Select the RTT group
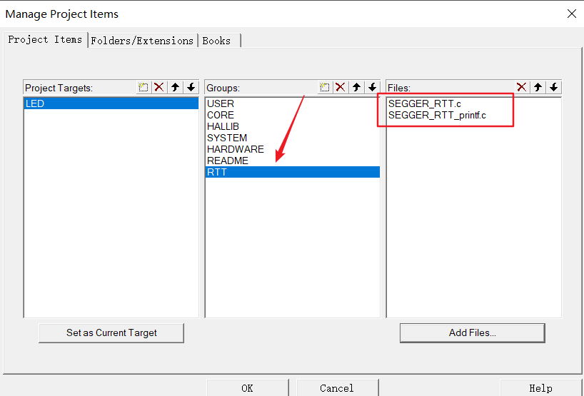Viewport: 584px width, 396px height. coord(293,172)
